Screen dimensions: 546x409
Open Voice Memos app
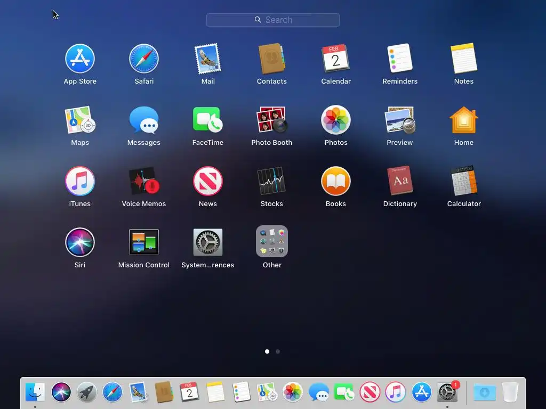point(144,181)
